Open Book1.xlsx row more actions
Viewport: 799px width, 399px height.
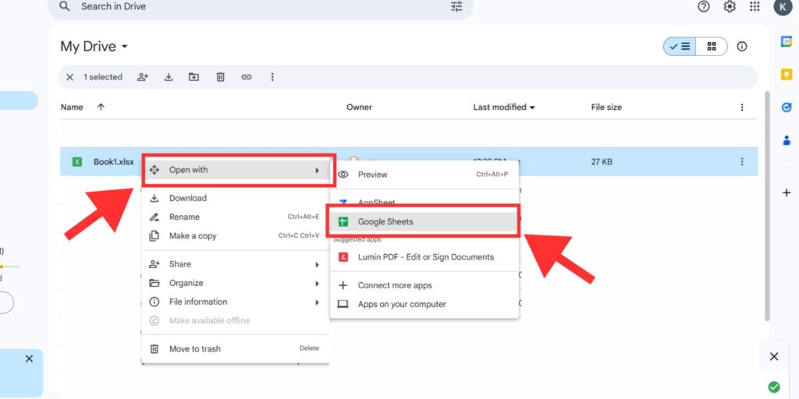coord(742,162)
